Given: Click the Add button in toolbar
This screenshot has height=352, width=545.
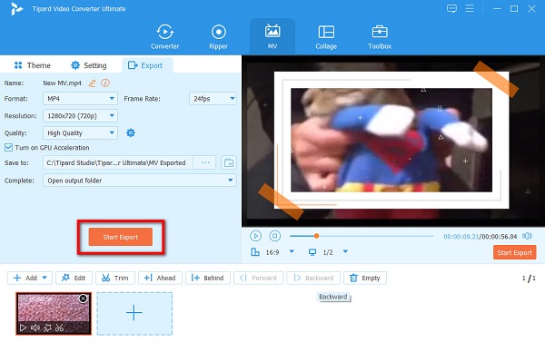Looking at the screenshot, I should point(30,278).
